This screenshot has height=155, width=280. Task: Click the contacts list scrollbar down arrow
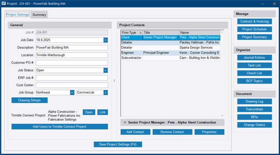222,115
